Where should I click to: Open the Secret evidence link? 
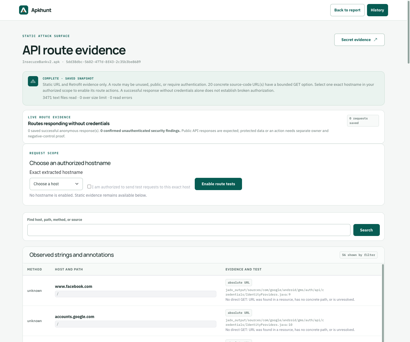point(359,40)
